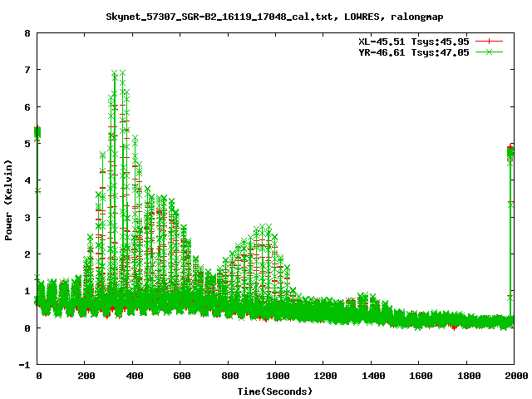This screenshot has width=532, height=399.
Task: Click the y-axis tick label 5
Action: point(27,144)
